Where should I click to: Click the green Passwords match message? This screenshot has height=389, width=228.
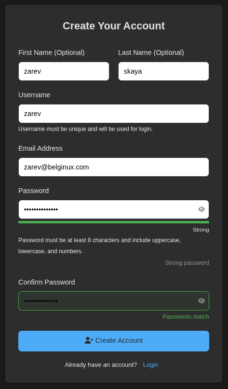tap(186, 317)
